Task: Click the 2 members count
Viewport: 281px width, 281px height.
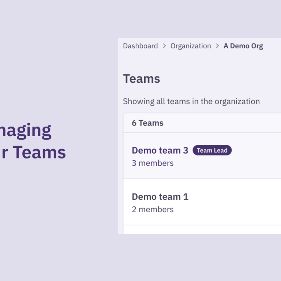Action: coord(153,209)
